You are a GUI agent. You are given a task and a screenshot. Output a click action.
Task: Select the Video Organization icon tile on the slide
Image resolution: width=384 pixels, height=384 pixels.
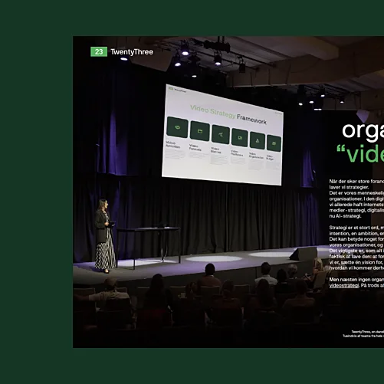point(258,140)
